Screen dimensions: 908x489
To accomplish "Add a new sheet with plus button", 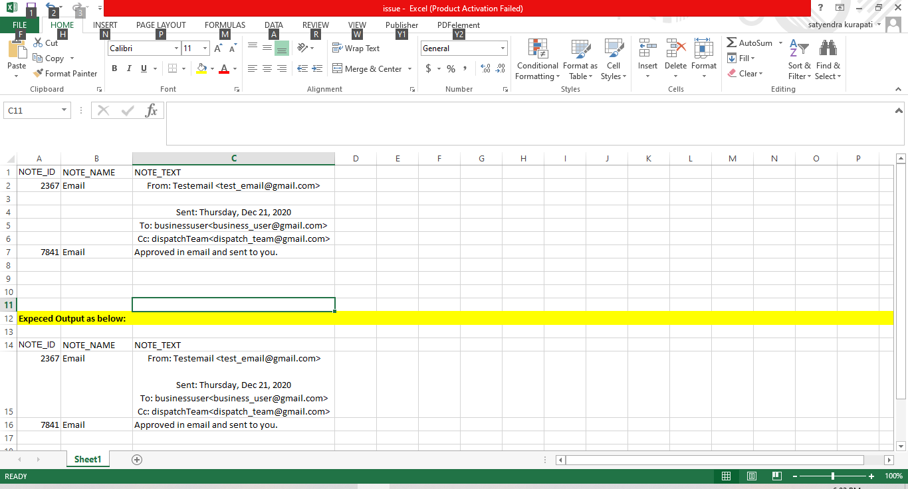I will click(137, 459).
